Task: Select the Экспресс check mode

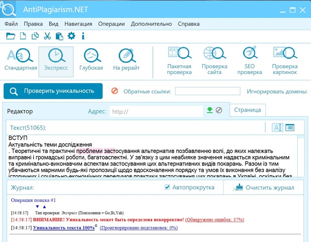Action: point(56,61)
